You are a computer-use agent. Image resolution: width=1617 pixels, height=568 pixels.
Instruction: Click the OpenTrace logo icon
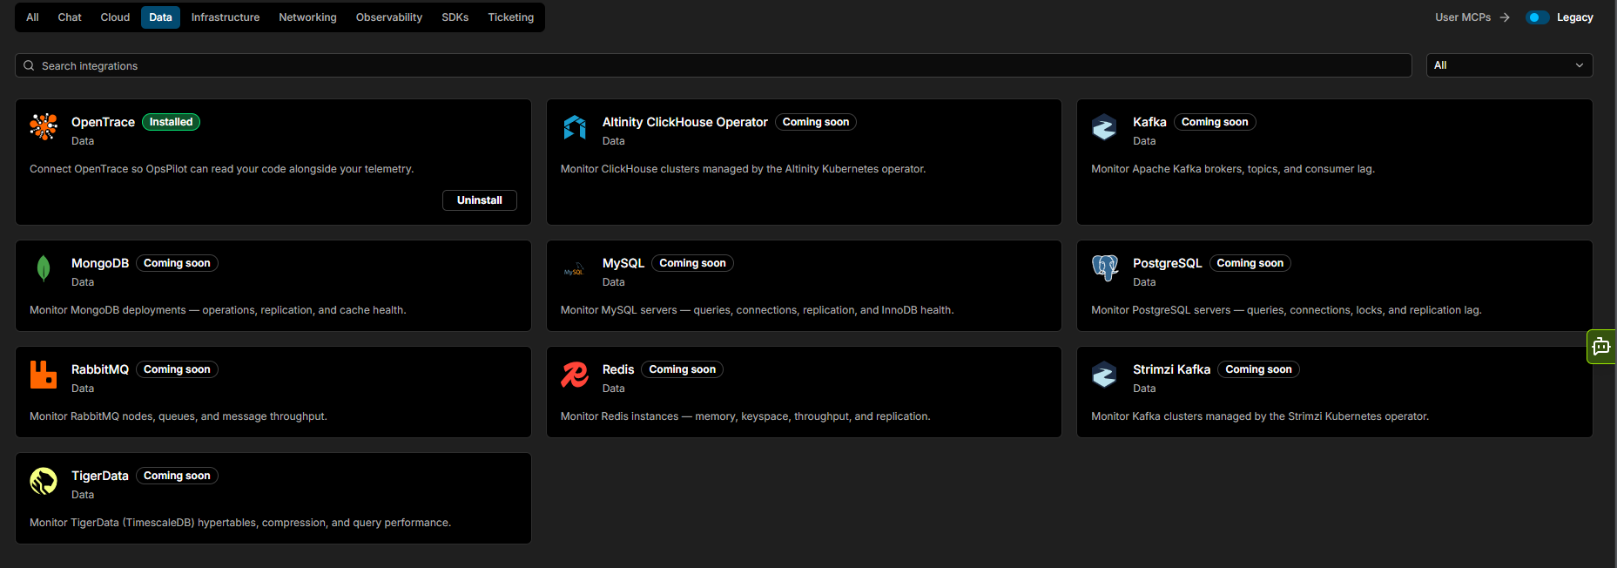tap(44, 127)
